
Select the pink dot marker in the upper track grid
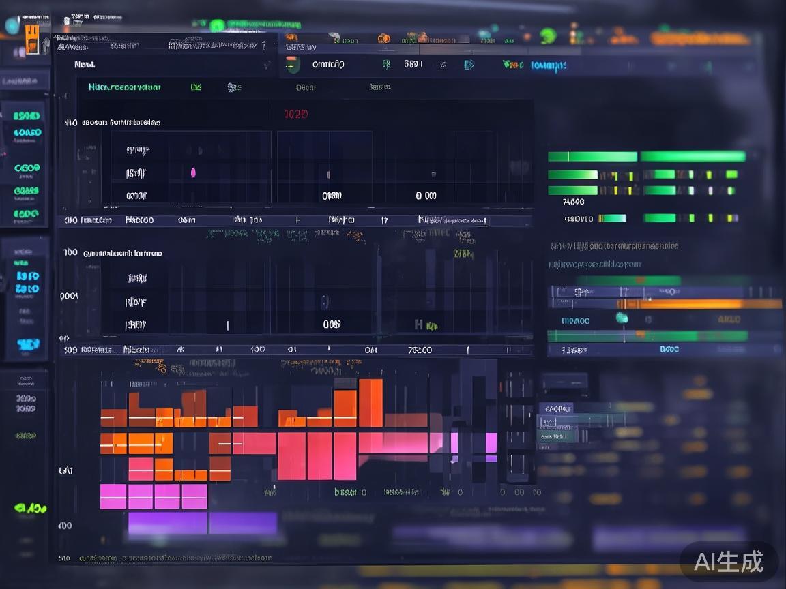[193, 172]
